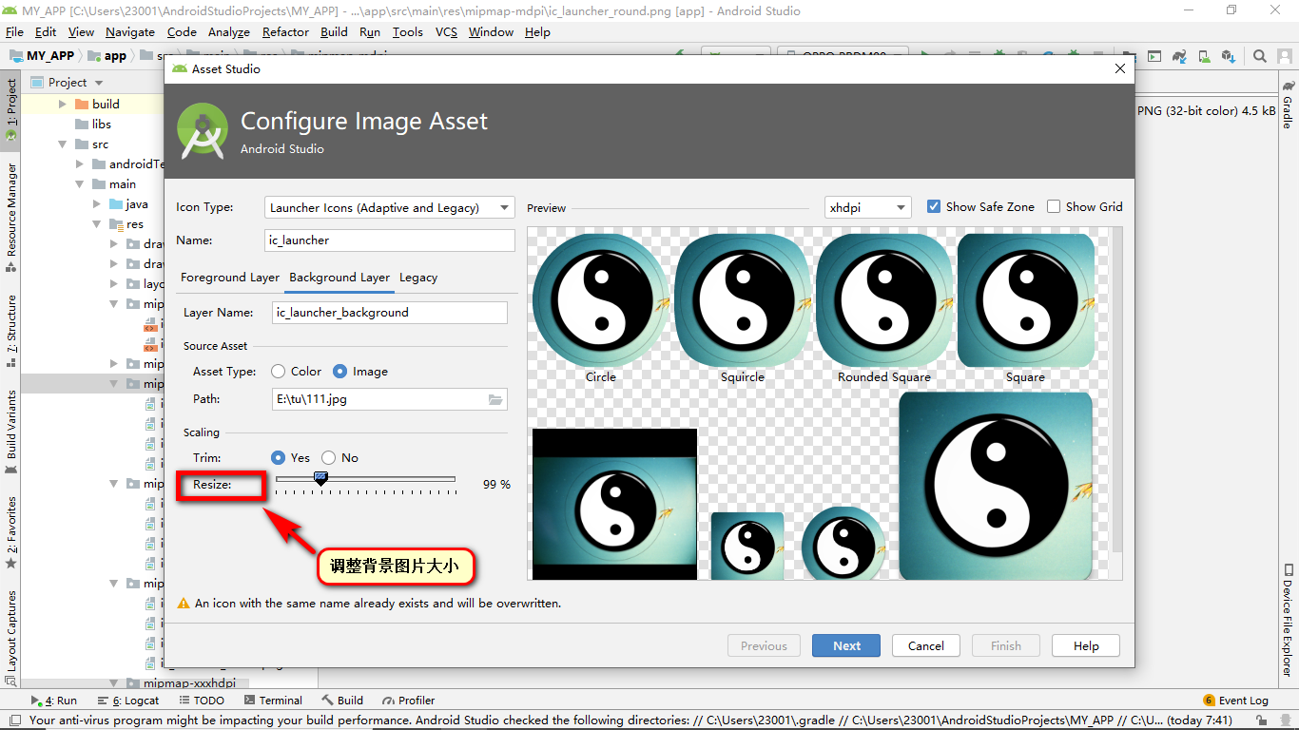Open the Gradle side panel tab
The width and height of the screenshot is (1299, 730).
pyautogui.click(x=1288, y=105)
